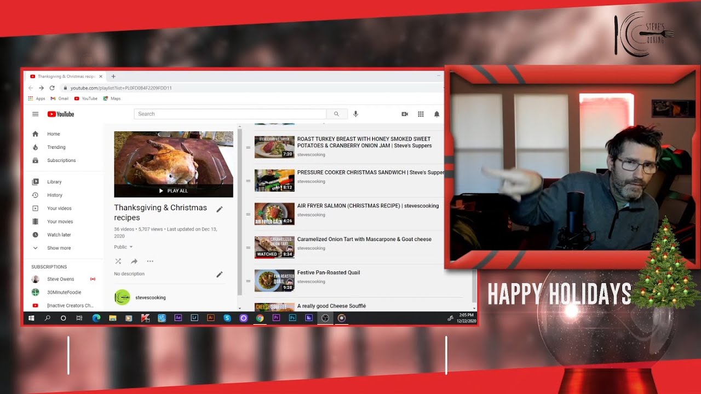
Task: Open Windows Task View
Action: point(79,318)
